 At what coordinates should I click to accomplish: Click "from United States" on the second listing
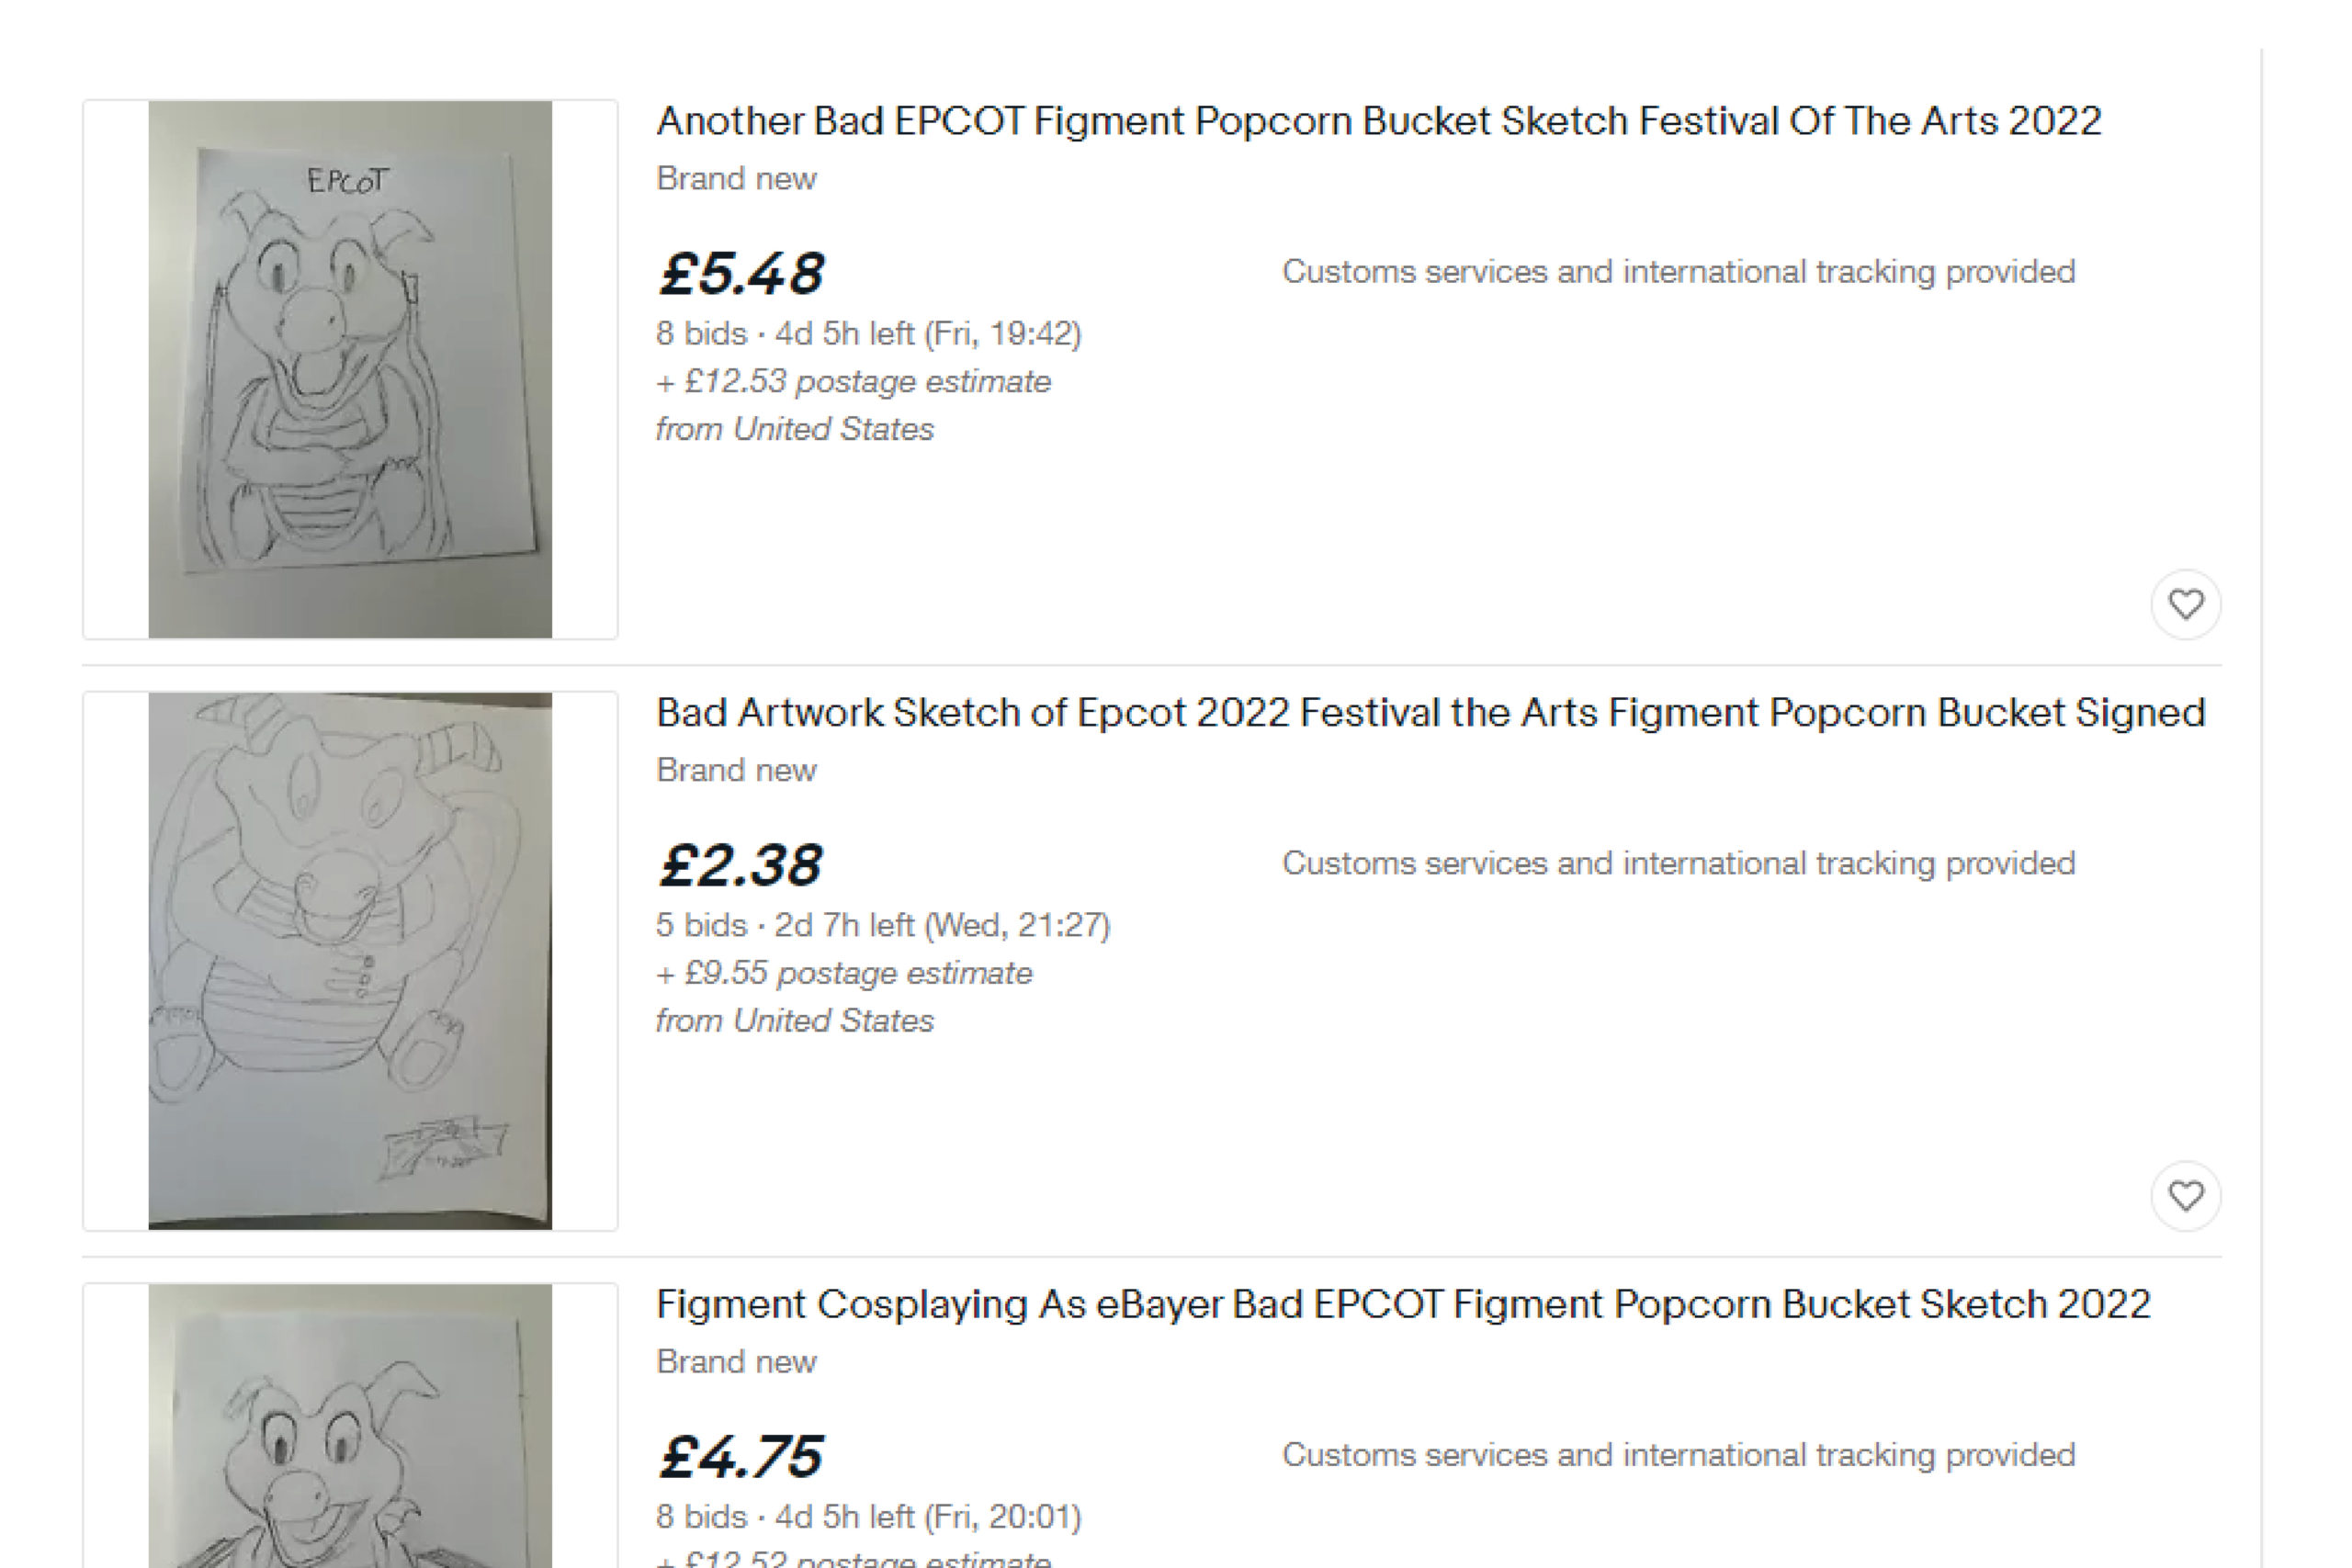[795, 1020]
